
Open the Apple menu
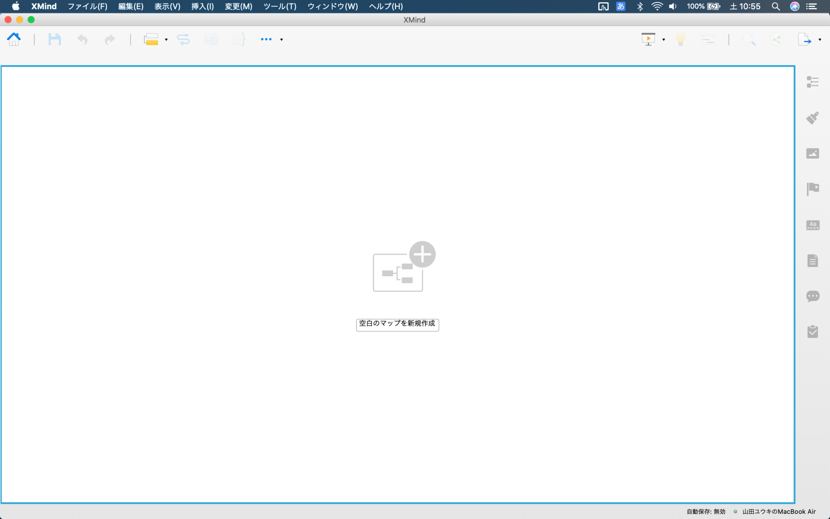pyautogui.click(x=16, y=6)
